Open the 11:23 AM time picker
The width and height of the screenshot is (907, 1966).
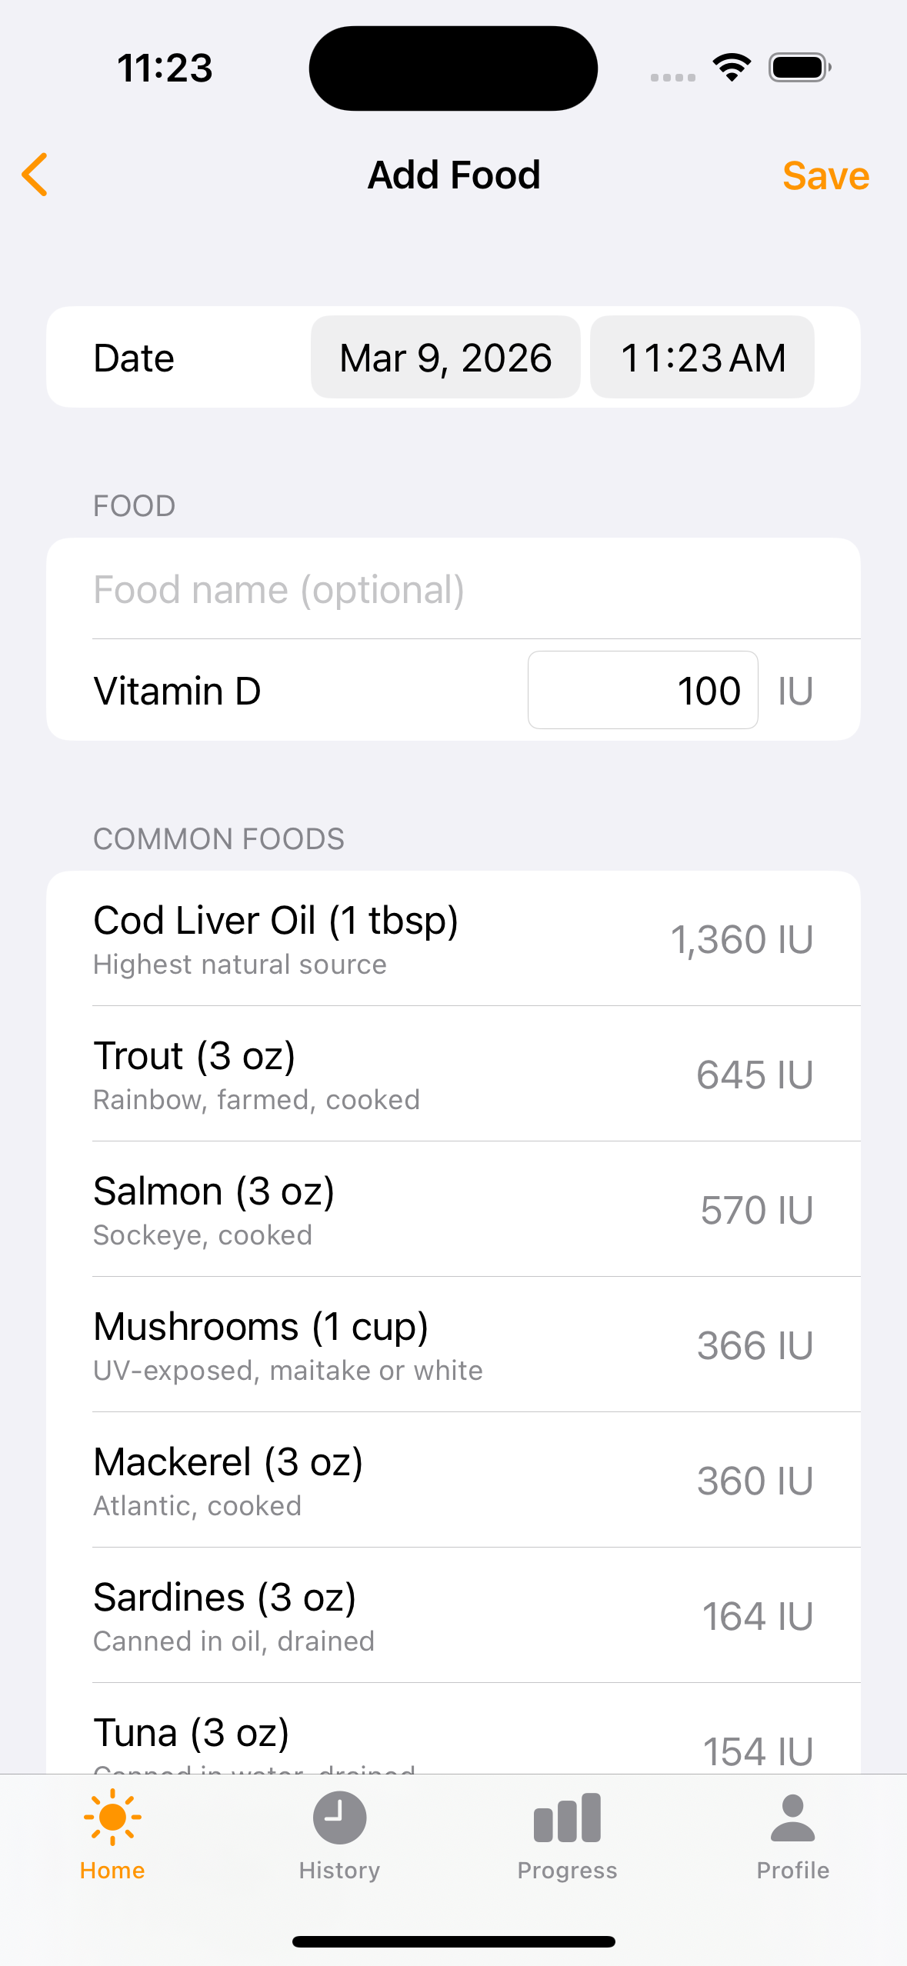(x=702, y=358)
